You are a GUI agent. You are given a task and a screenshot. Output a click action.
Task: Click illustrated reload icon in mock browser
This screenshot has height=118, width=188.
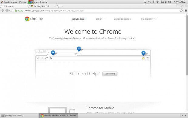46,58
